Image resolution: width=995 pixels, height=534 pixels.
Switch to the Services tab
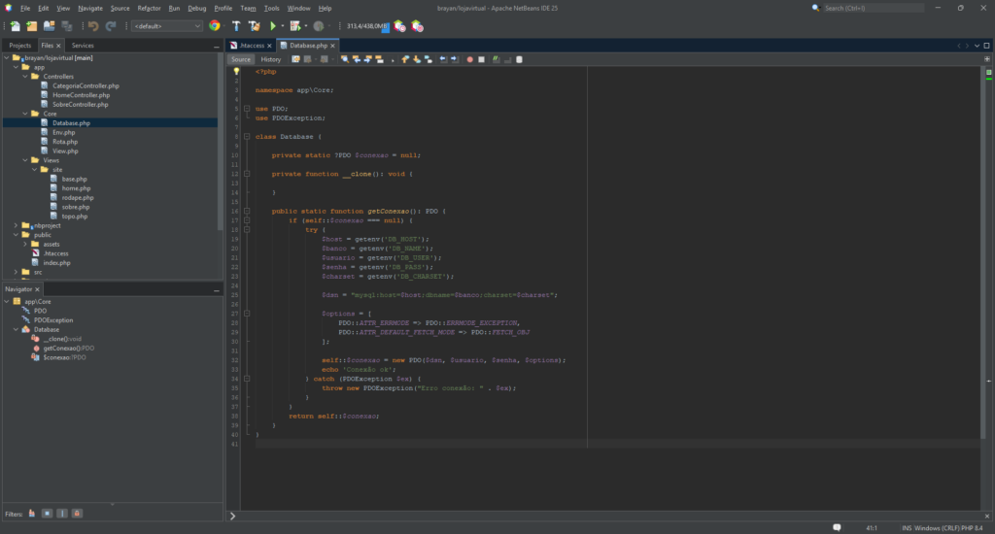click(83, 46)
